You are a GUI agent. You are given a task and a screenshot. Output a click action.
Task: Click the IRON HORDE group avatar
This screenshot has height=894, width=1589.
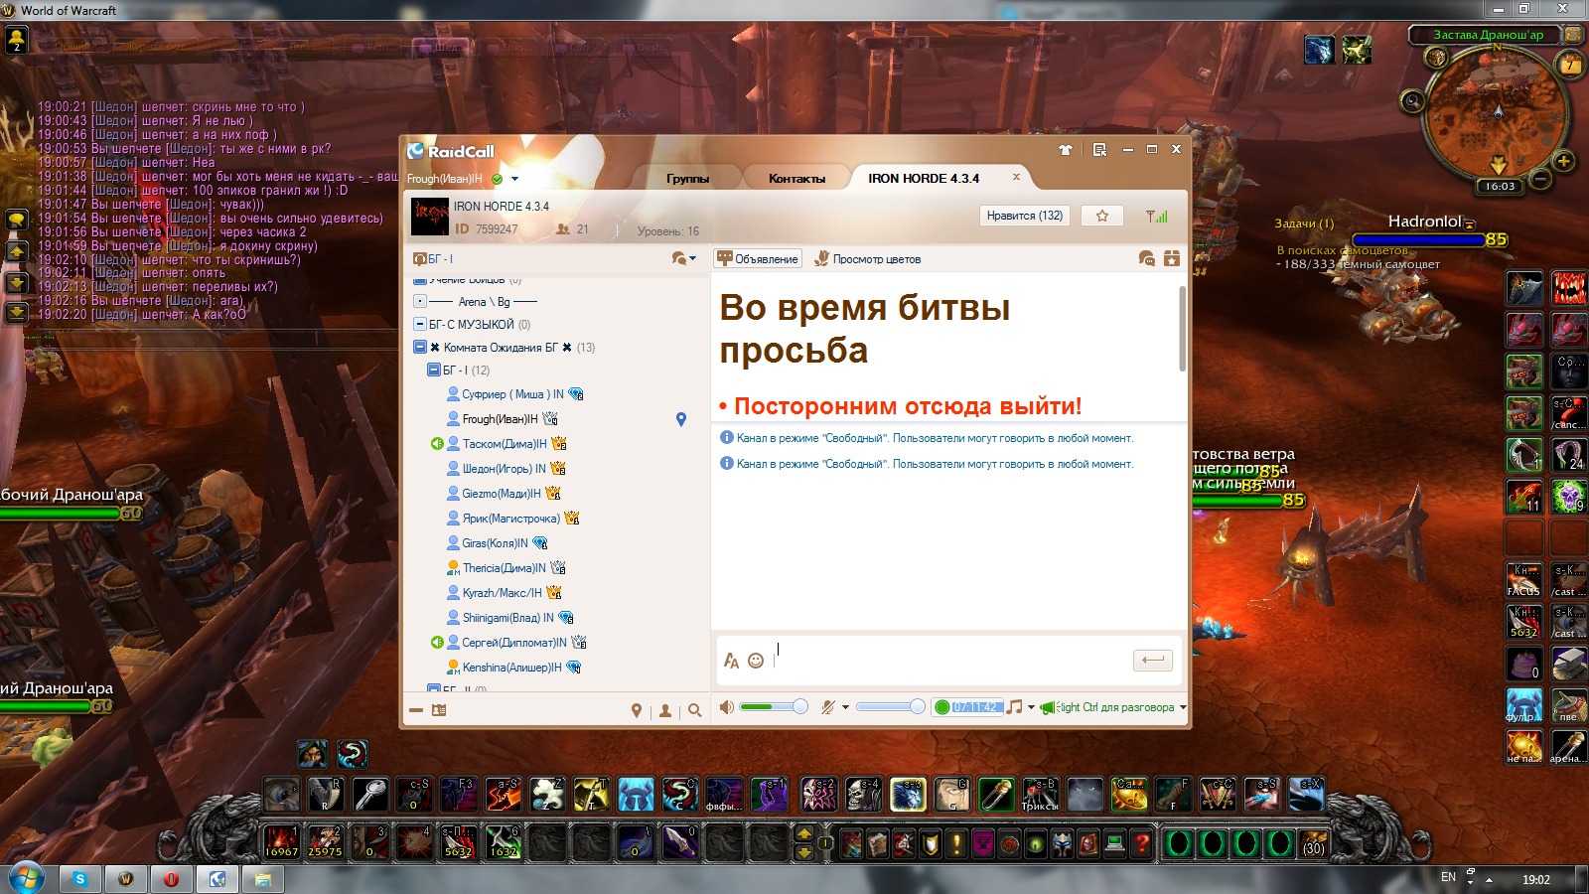click(430, 217)
